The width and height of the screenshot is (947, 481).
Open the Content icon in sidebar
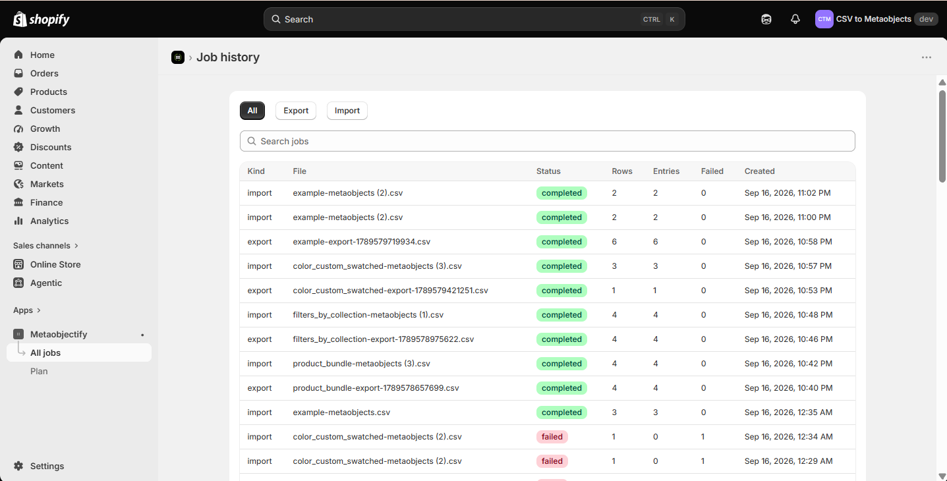18,165
